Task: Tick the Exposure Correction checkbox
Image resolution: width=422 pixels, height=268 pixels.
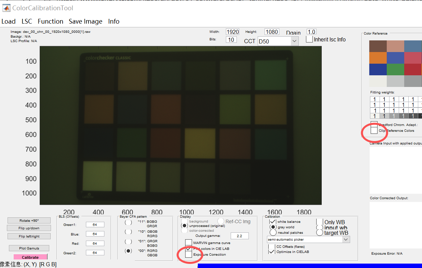Action: pyautogui.click(x=189, y=255)
